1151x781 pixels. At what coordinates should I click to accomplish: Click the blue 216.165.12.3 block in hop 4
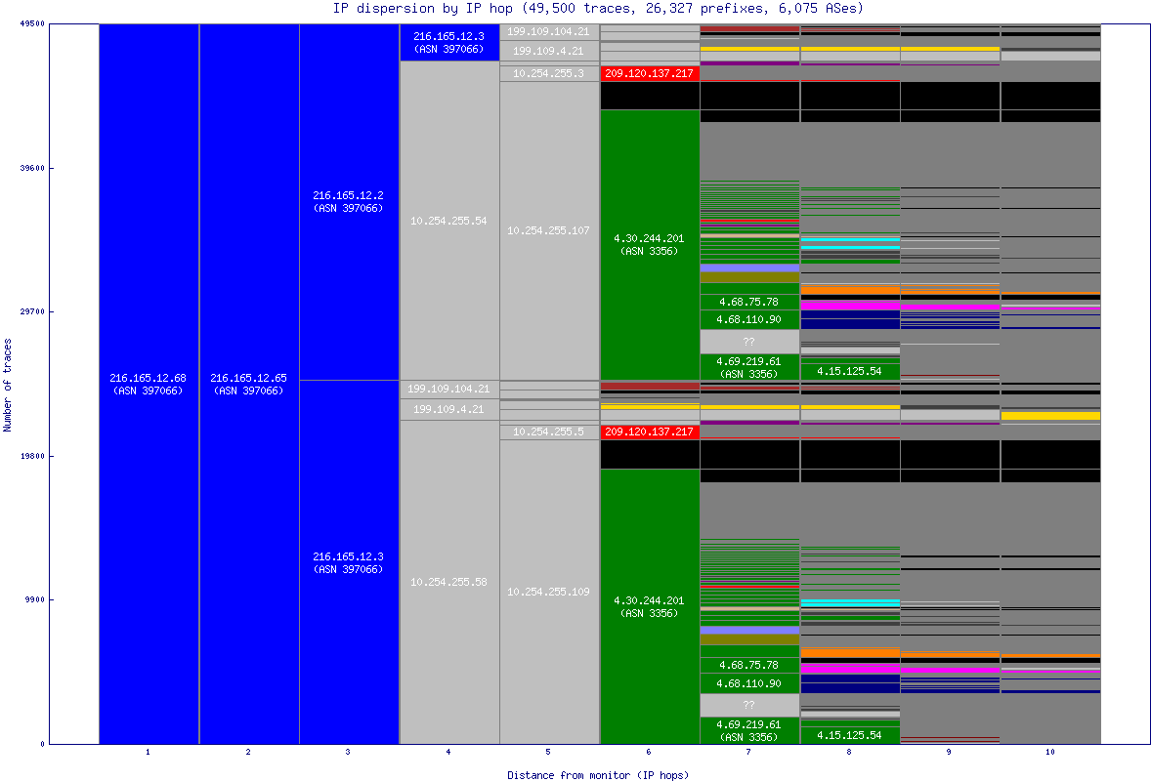[x=448, y=42]
